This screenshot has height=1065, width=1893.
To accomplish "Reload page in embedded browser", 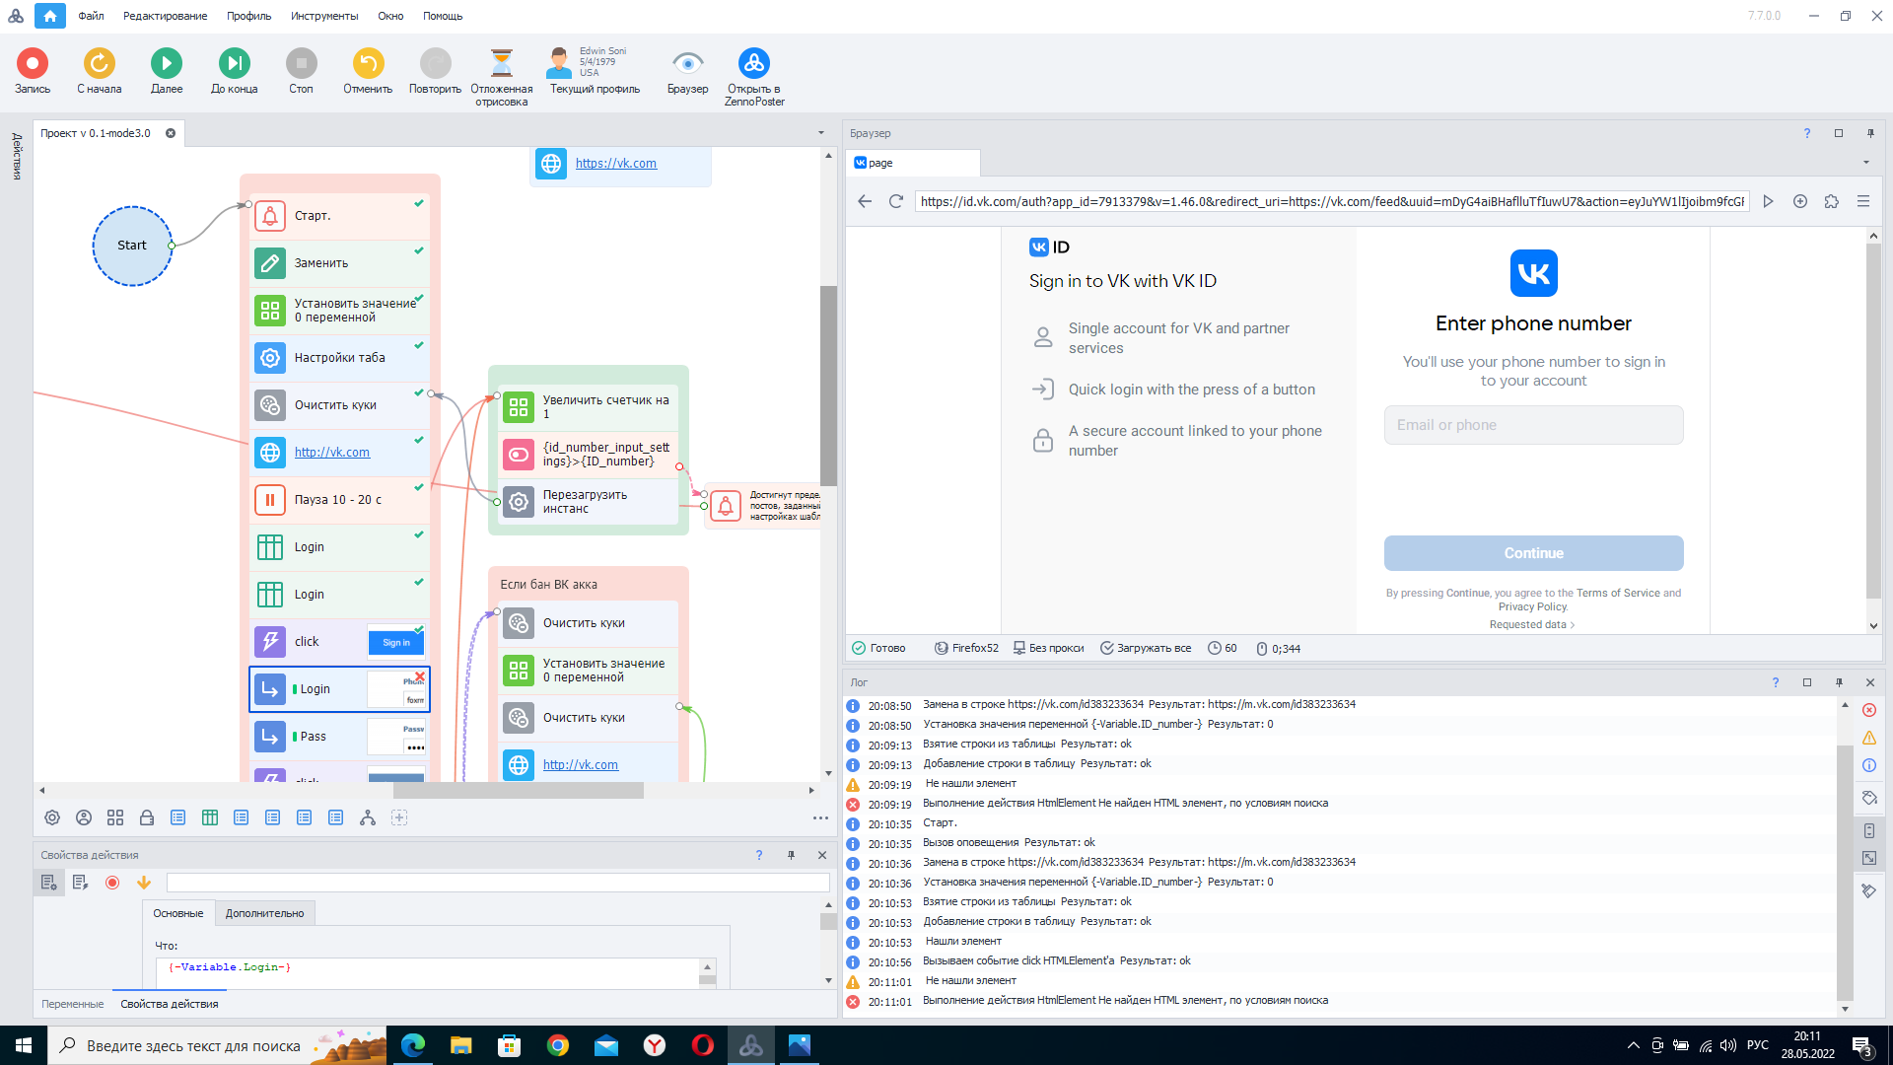I will 895,201.
